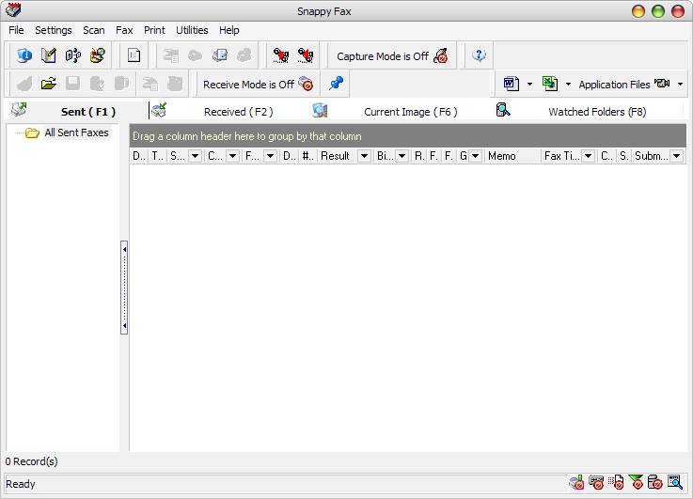Toggle Capture Mode is Off button
The width and height of the screenshot is (693, 499).
(x=392, y=56)
